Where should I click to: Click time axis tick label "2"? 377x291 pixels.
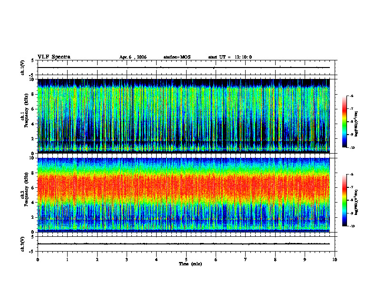click(x=97, y=260)
